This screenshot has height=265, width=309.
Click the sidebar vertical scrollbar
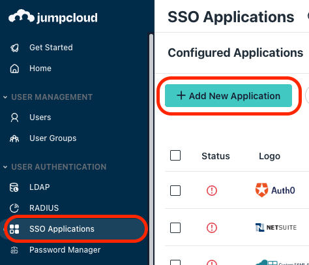[x=151, y=148]
